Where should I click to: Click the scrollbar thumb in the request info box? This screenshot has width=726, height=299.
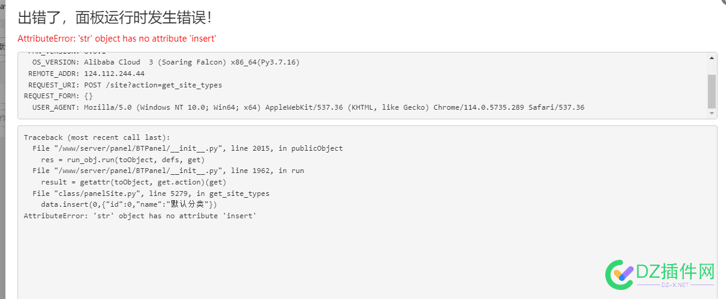[x=712, y=91]
